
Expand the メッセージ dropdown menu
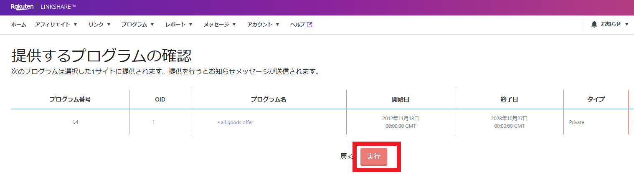220,25
